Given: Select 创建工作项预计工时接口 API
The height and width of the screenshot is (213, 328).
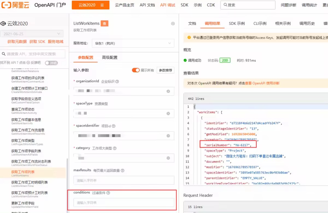Looking at the screenshot, I should pos(30,90).
